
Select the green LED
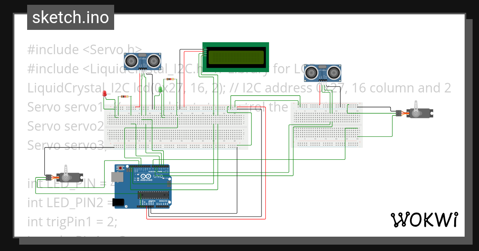coord(160,89)
